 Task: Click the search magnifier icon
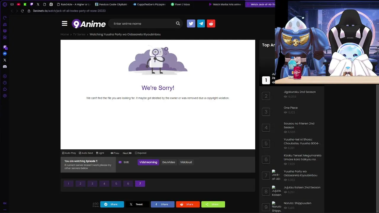pos(178,24)
